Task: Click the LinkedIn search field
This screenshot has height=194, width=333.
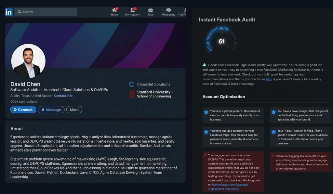Action: click(46, 12)
